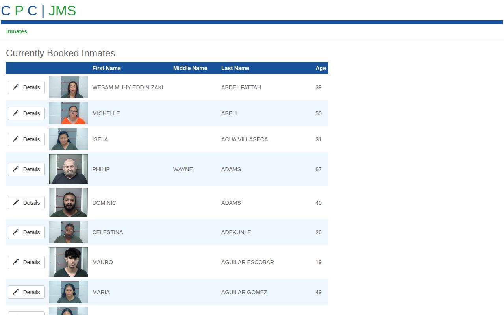Open Details label for Michelle Abell
The height and width of the screenshot is (315, 504).
click(x=31, y=113)
